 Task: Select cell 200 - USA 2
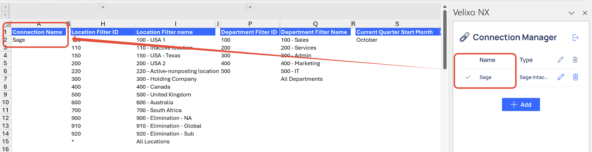[175, 63]
